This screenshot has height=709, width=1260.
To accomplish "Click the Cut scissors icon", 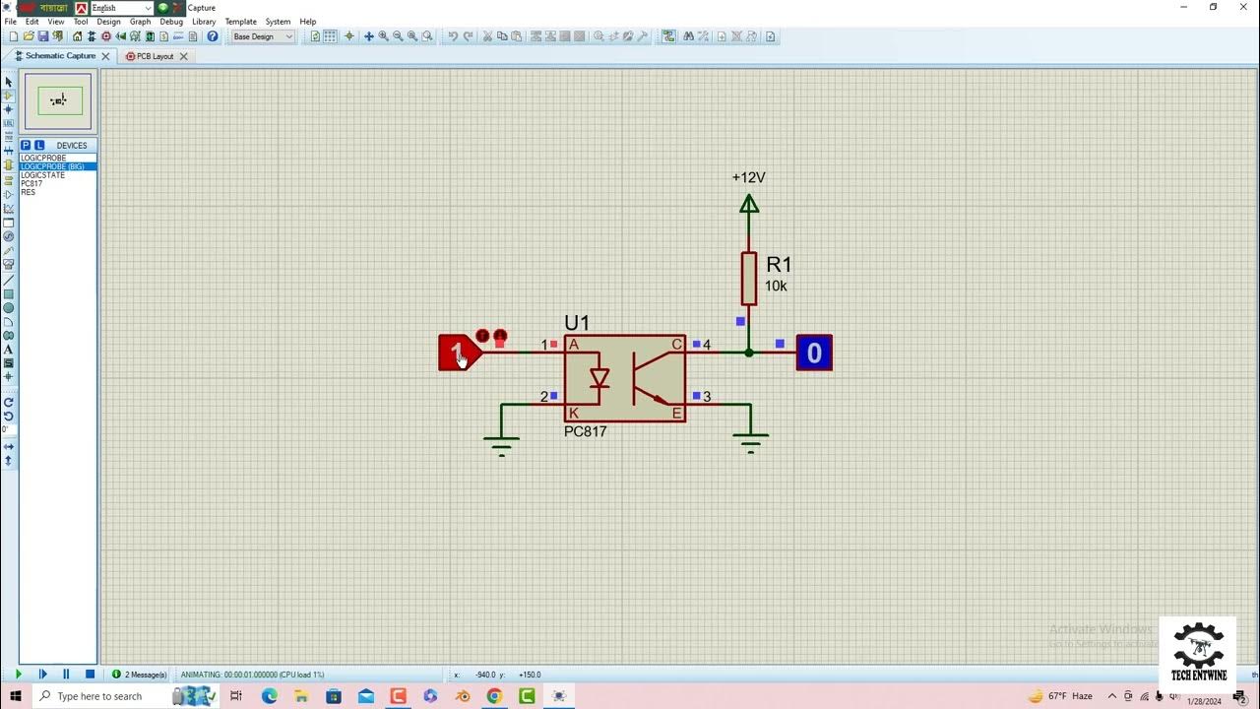I will point(487,36).
